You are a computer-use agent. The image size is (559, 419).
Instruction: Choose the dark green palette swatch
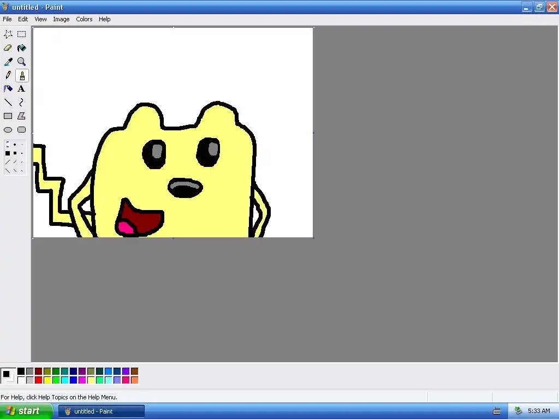56,372
